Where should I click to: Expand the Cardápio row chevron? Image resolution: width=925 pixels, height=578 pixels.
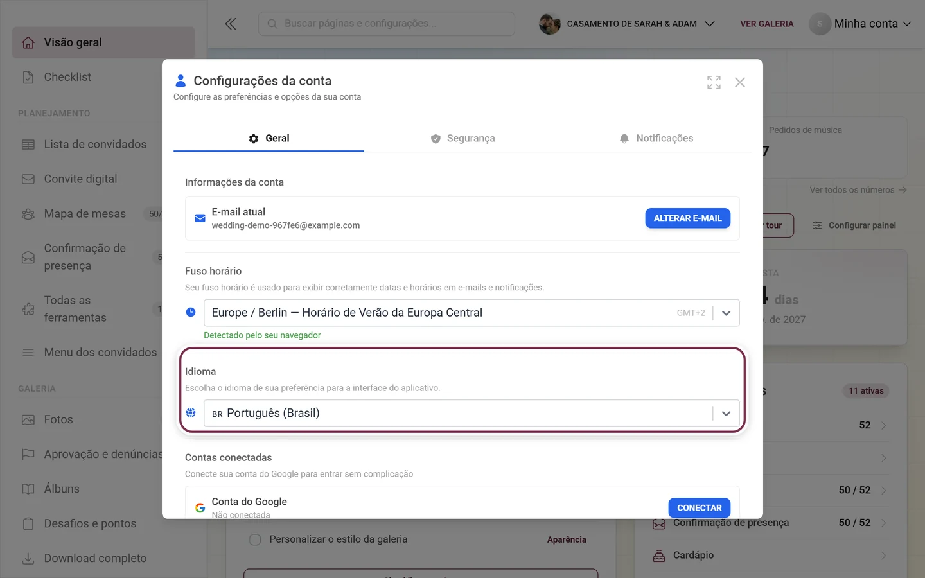[x=884, y=556]
